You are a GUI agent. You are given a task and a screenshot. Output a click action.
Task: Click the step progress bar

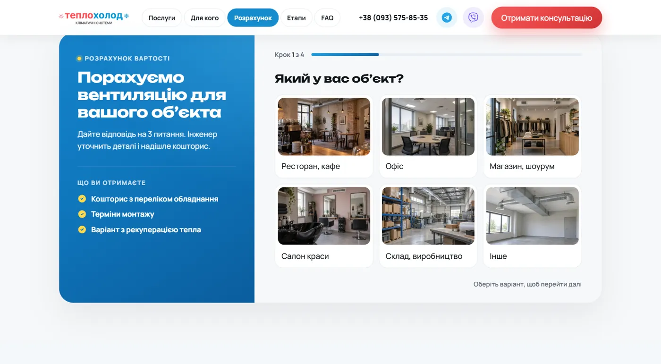coord(446,55)
